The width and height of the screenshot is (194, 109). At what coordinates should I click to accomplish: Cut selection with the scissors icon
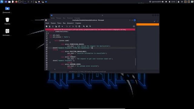click(x=73, y=26)
